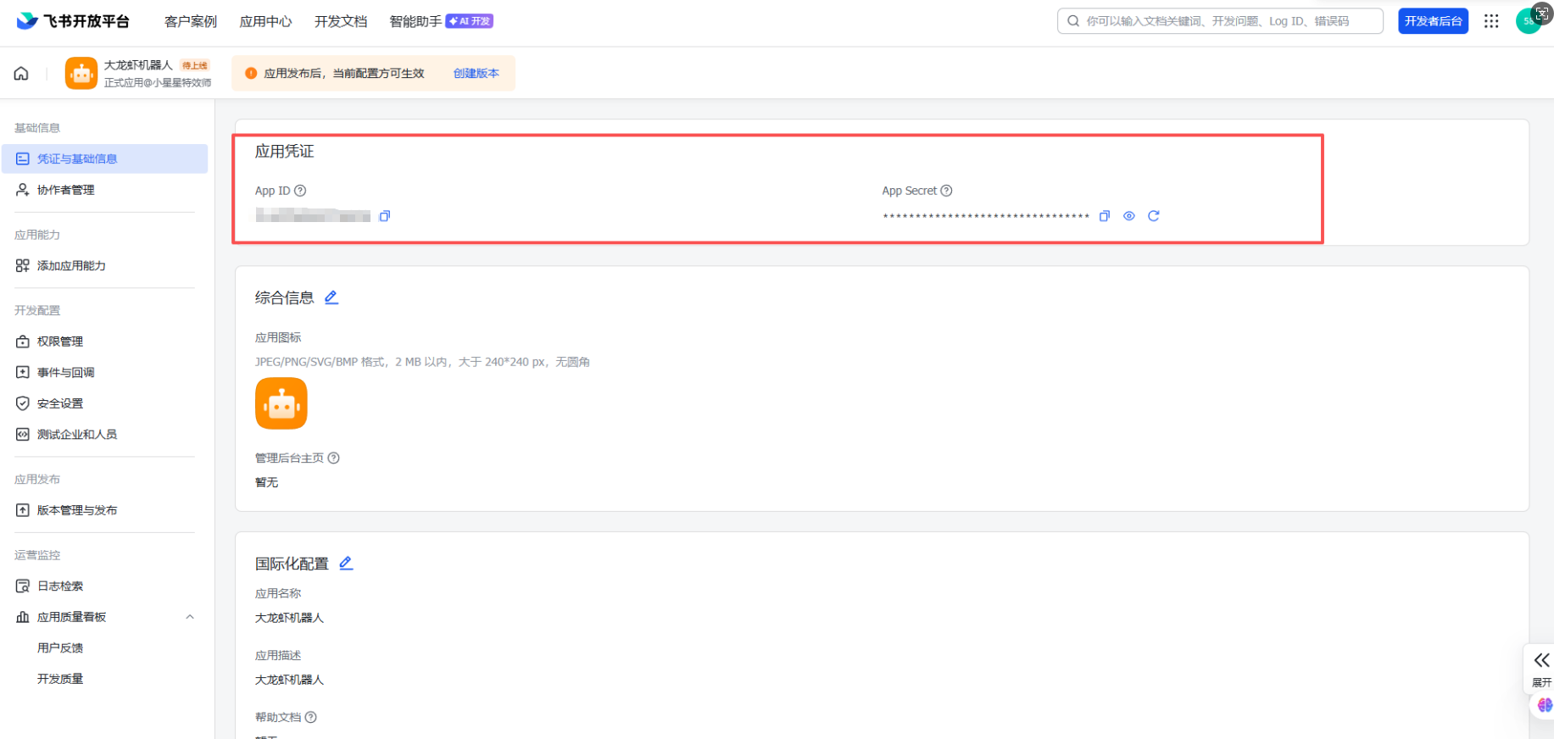Show the hidden App Secret
The height and width of the screenshot is (739, 1554).
tap(1128, 216)
